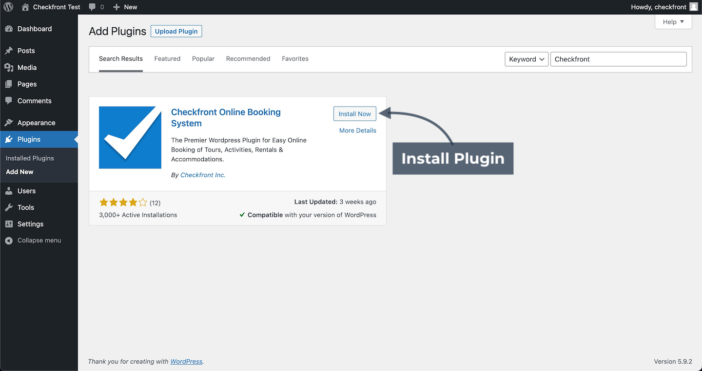Select the Add New submenu item
The height and width of the screenshot is (371, 702).
click(x=19, y=172)
